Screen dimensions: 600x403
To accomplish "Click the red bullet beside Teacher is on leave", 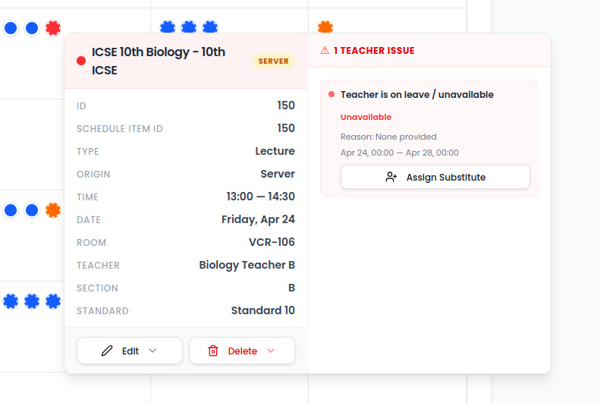I will click(331, 94).
